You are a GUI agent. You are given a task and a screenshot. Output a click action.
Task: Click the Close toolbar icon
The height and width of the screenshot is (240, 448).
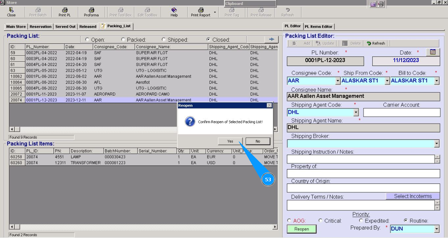[11, 12]
